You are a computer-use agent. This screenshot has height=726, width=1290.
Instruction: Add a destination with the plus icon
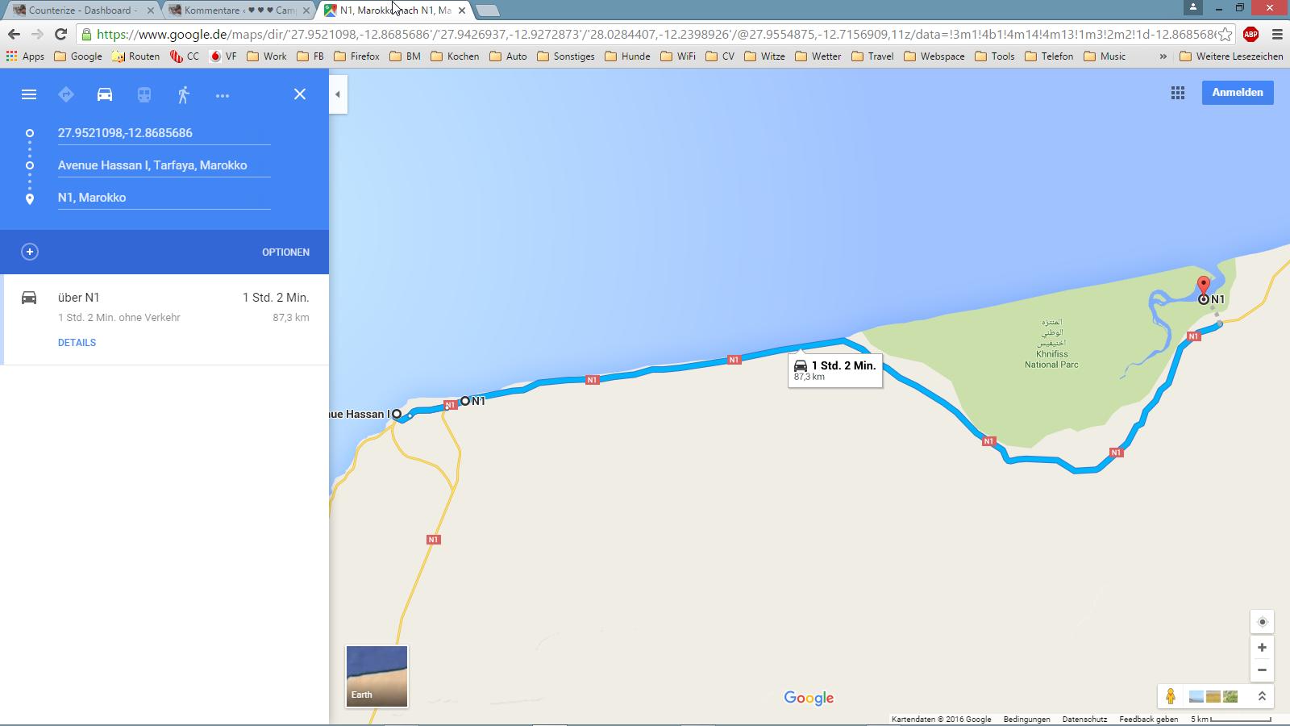click(30, 252)
